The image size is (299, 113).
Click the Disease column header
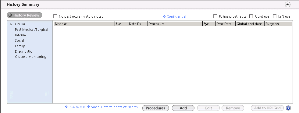[x=84, y=24]
